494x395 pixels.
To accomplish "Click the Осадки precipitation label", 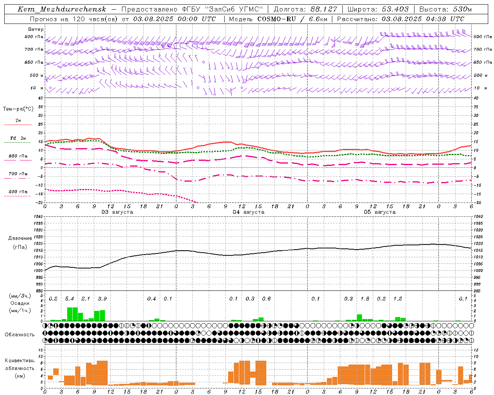I will click(x=20, y=303).
